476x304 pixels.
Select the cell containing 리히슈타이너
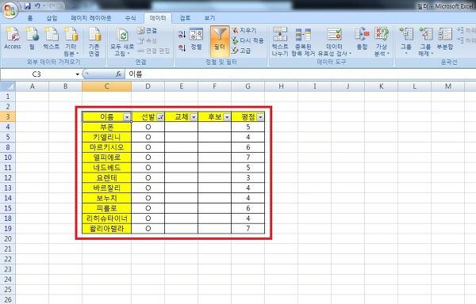tap(106, 218)
